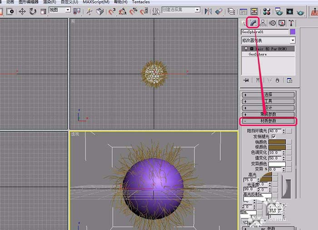This screenshot has width=318, height=230.
Task: Expand the 常规参数 rollout
Action: (268, 114)
